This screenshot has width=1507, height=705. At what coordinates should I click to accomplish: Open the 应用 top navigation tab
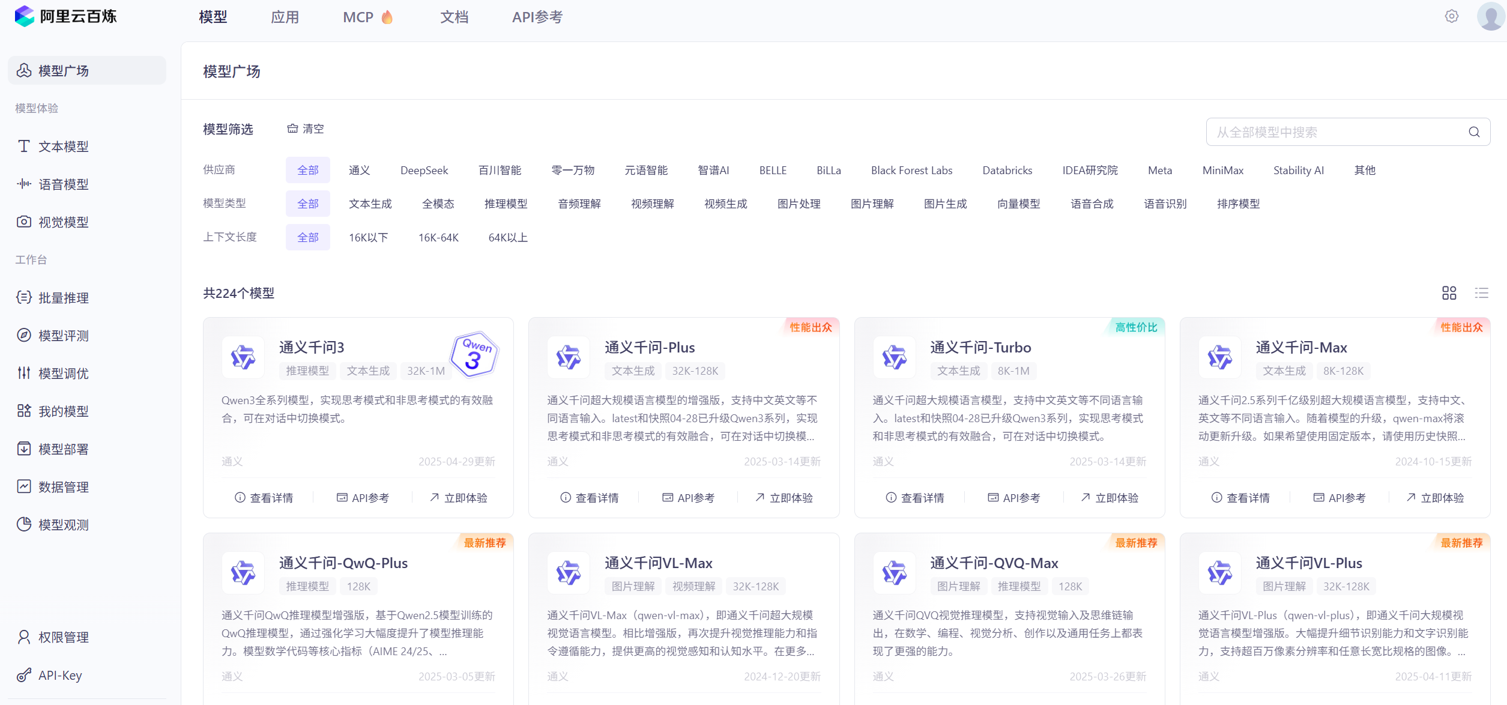pyautogui.click(x=285, y=17)
